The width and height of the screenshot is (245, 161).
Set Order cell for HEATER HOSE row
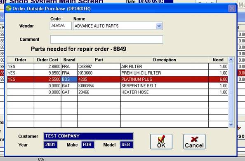pos(21,92)
